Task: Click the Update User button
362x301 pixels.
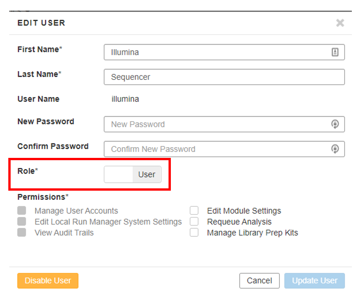Action: tap(314, 281)
